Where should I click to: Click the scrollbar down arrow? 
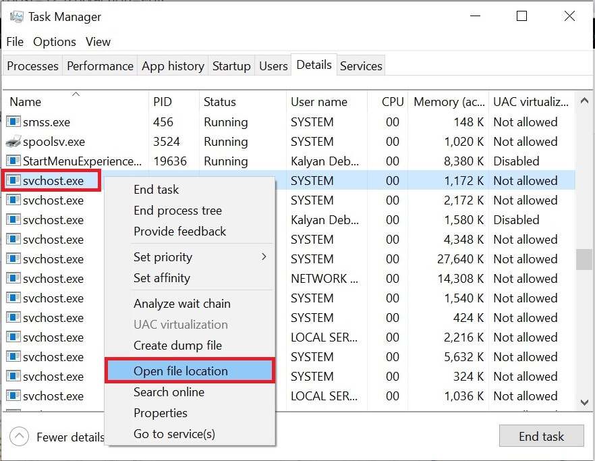pos(584,402)
